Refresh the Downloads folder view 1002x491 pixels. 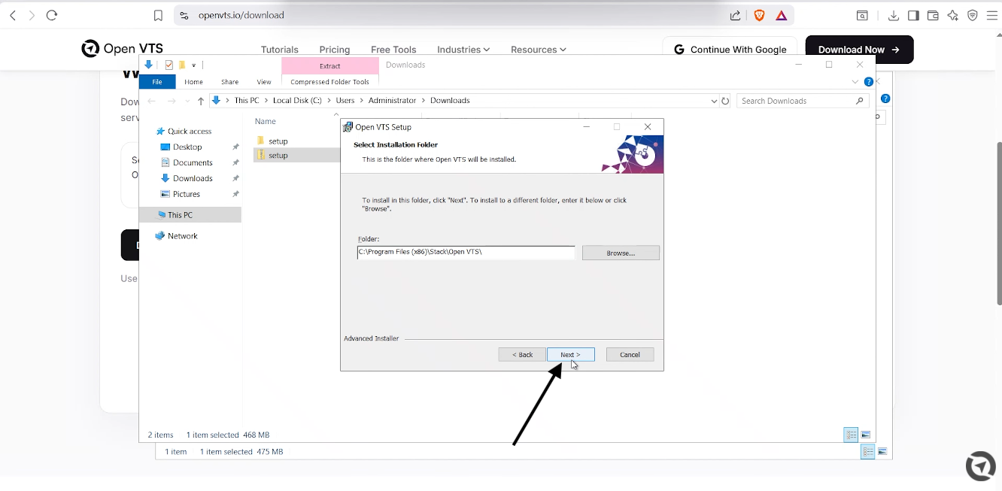725,101
